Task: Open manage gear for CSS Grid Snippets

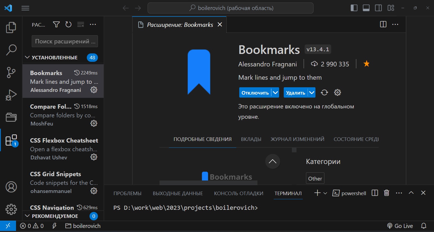Action: 94,191
